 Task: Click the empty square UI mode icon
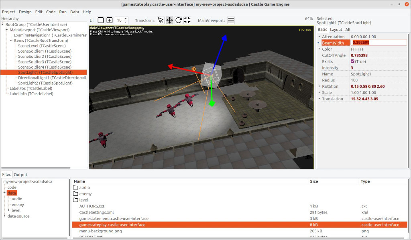pos(100,20)
